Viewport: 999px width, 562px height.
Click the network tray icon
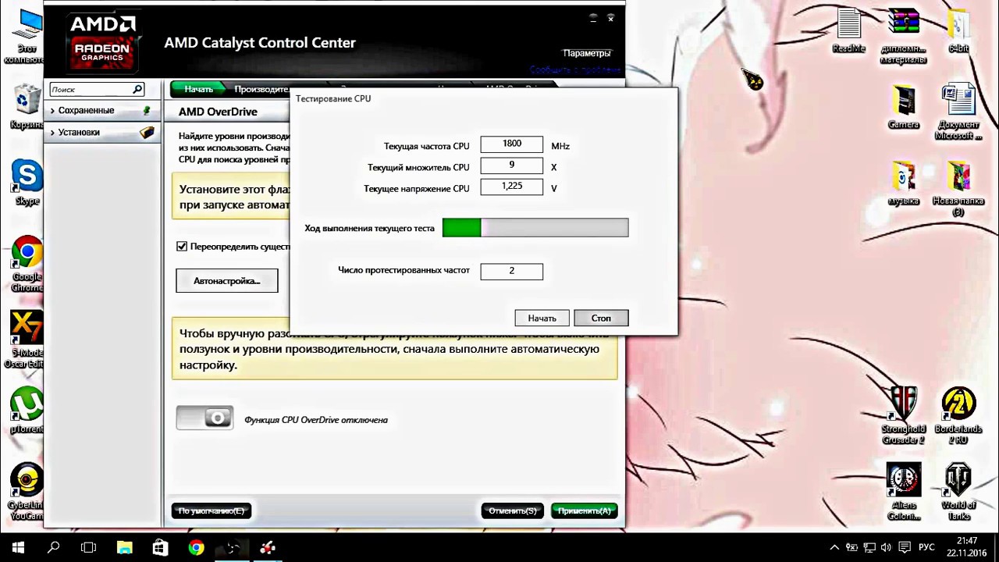(869, 547)
